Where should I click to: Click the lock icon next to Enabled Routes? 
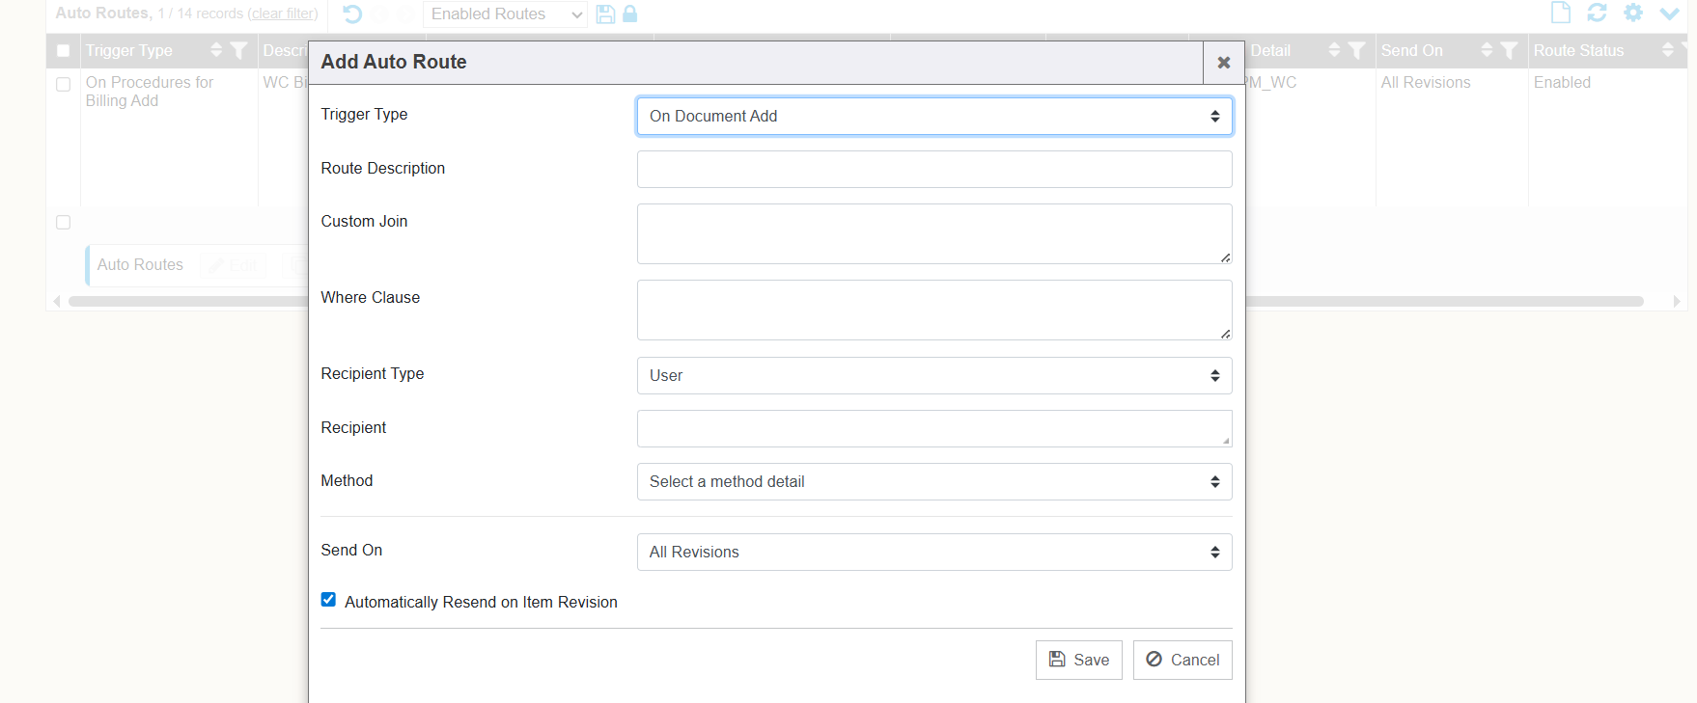pos(629,14)
